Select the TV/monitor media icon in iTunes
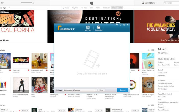 click(5, 8)
